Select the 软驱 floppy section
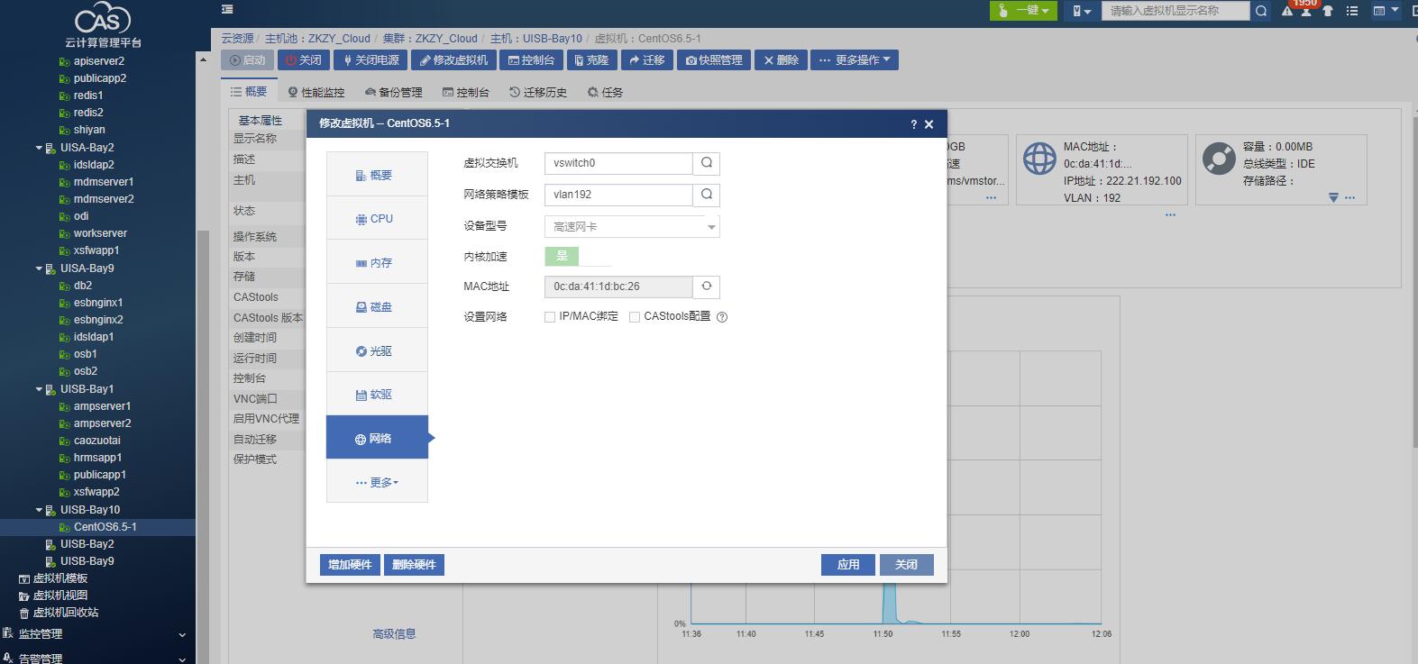 pyautogui.click(x=377, y=395)
